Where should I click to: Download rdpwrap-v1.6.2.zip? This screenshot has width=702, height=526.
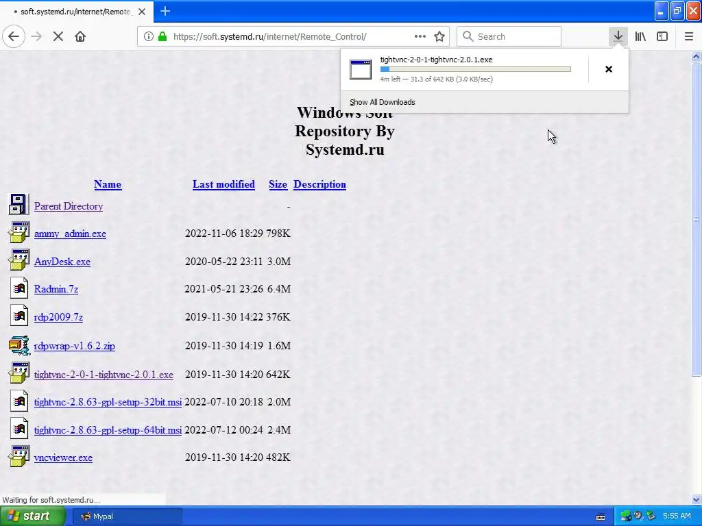tap(74, 346)
